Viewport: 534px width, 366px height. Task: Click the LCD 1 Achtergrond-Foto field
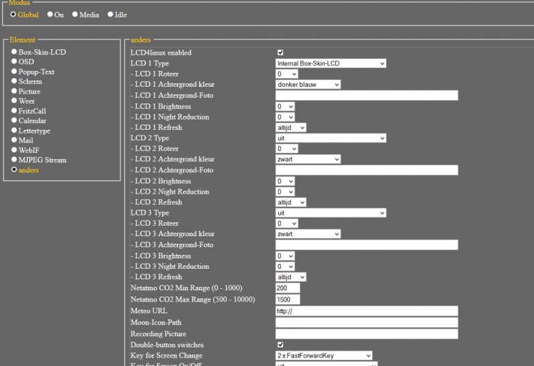click(366, 95)
